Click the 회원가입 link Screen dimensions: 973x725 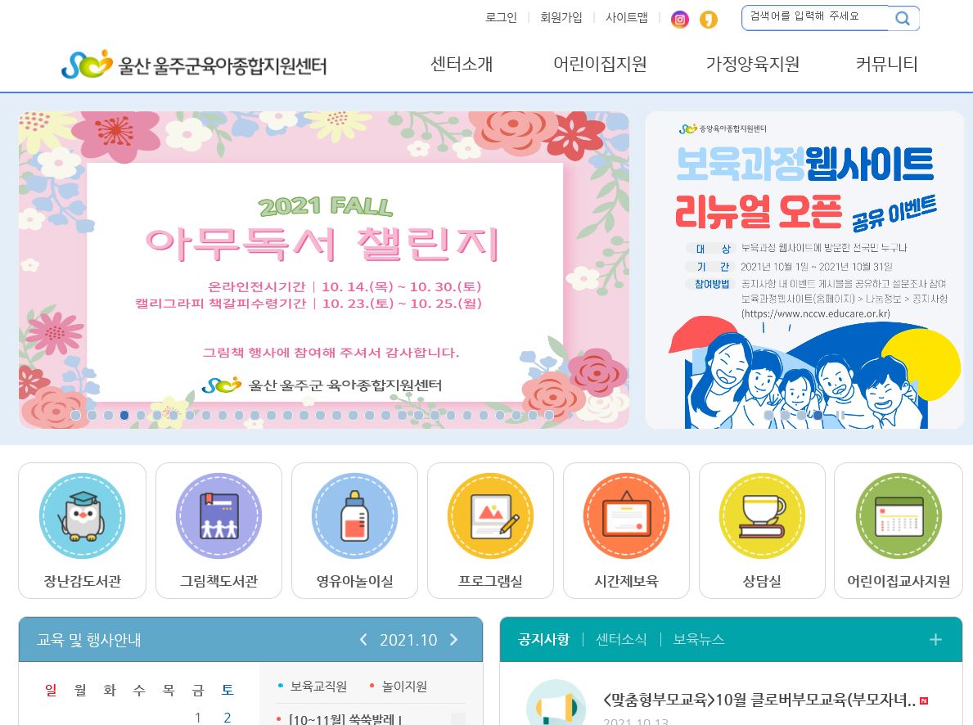pyautogui.click(x=561, y=18)
